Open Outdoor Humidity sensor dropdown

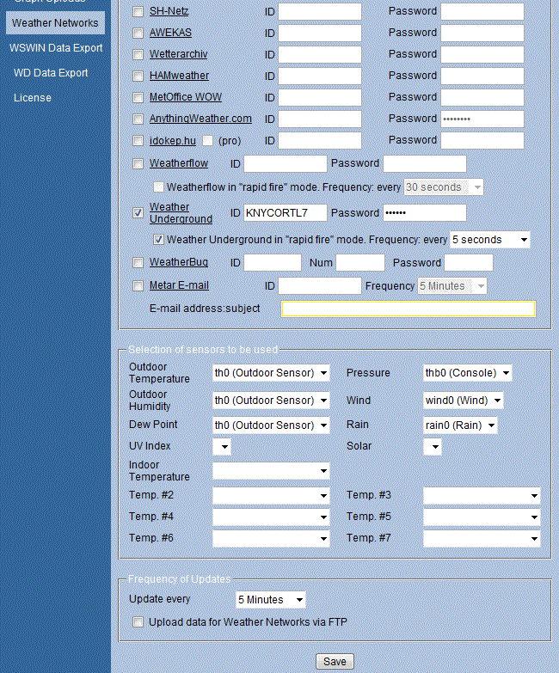271,401
